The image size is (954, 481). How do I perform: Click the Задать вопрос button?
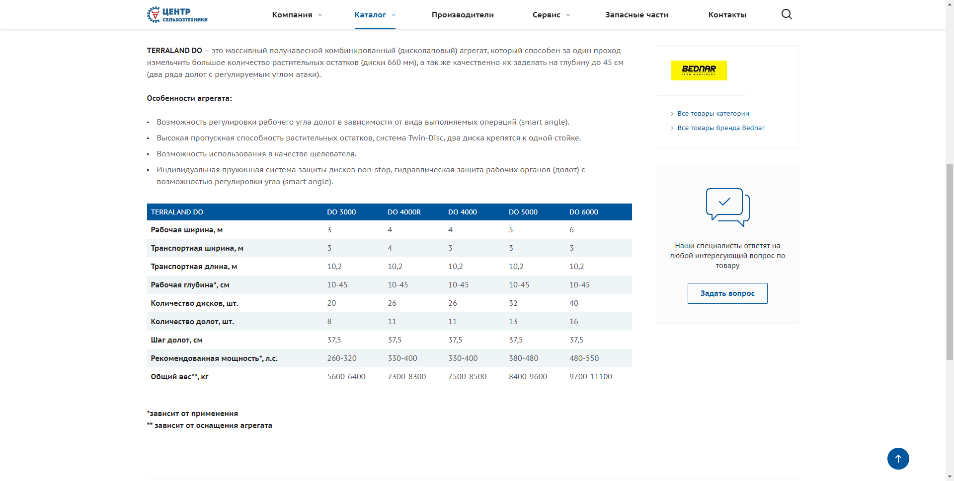click(x=727, y=293)
